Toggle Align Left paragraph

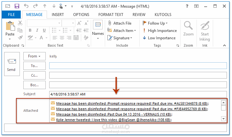[x=55, y=38]
